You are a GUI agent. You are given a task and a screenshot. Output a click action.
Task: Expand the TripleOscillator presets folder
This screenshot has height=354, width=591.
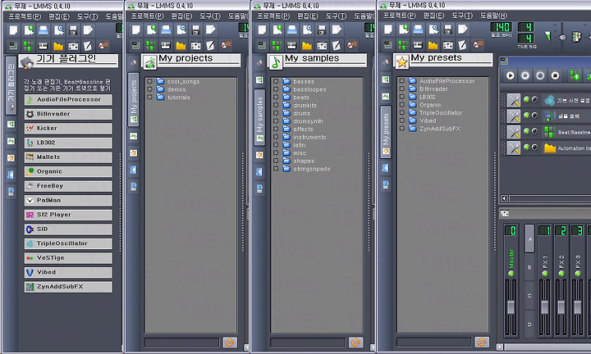coord(401,112)
